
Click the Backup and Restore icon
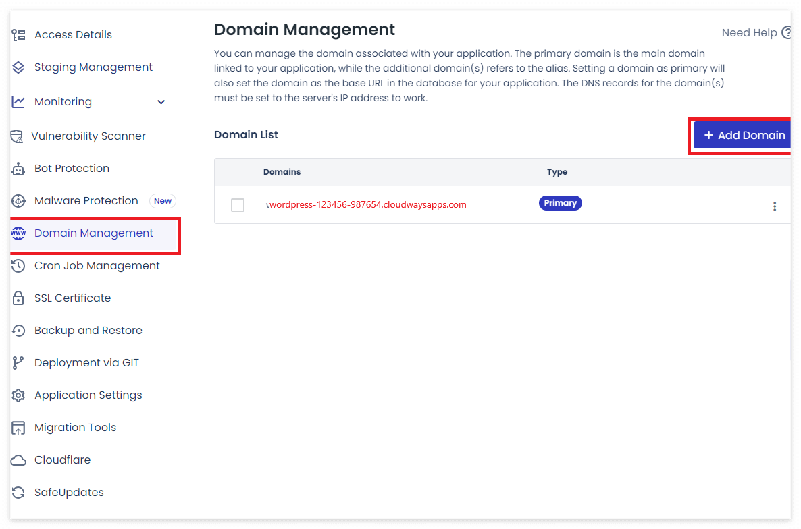tap(18, 331)
